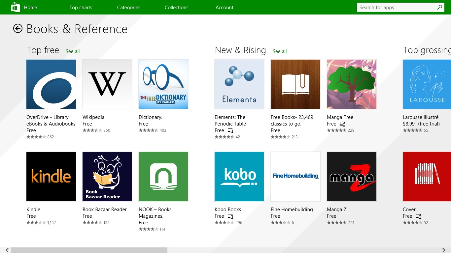This screenshot has width=451, height=253.
Task: Open the green NOOK icon
Action: pos(163,177)
